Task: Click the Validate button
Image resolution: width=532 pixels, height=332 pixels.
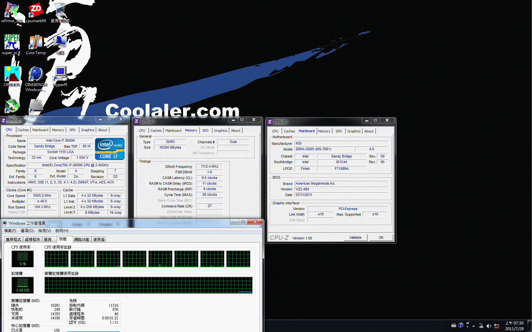Action: pos(355,237)
